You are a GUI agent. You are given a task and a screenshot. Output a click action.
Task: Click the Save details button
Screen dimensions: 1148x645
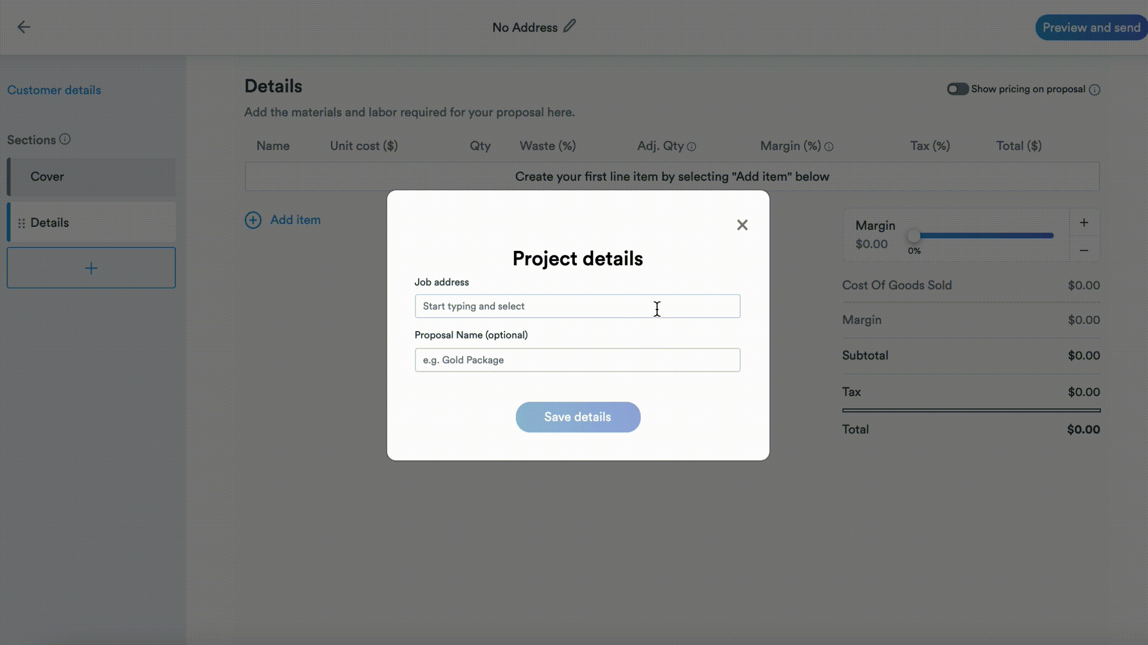pyautogui.click(x=578, y=417)
